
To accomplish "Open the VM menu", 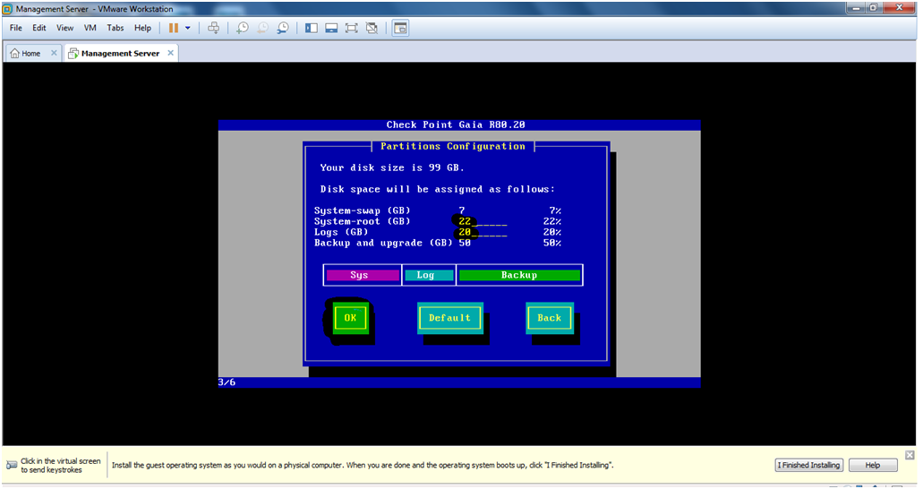I will (x=90, y=28).
